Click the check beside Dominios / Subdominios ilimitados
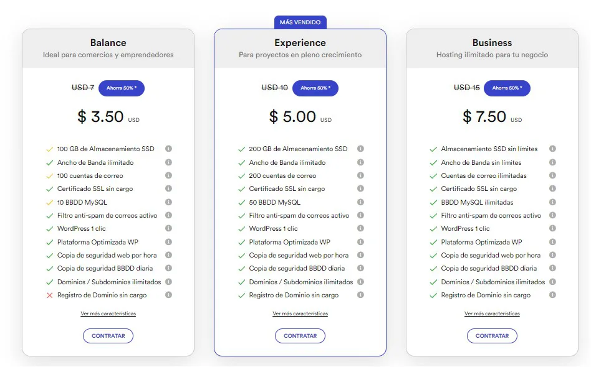Screen dimensions: 591x367 click(49, 282)
